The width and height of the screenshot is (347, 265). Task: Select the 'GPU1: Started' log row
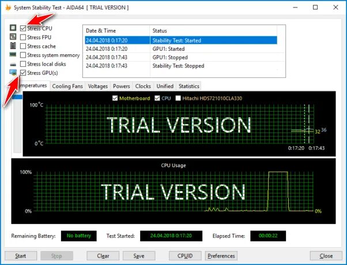[x=181, y=48]
